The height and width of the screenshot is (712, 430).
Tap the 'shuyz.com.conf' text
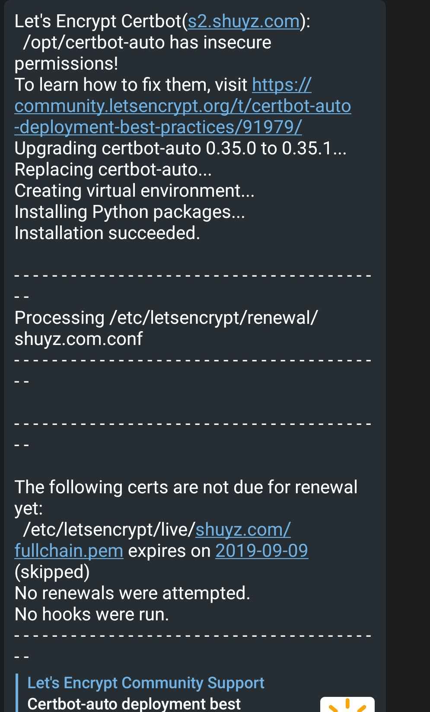point(78,339)
